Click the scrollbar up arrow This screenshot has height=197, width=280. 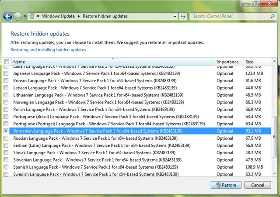tap(274, 61)
